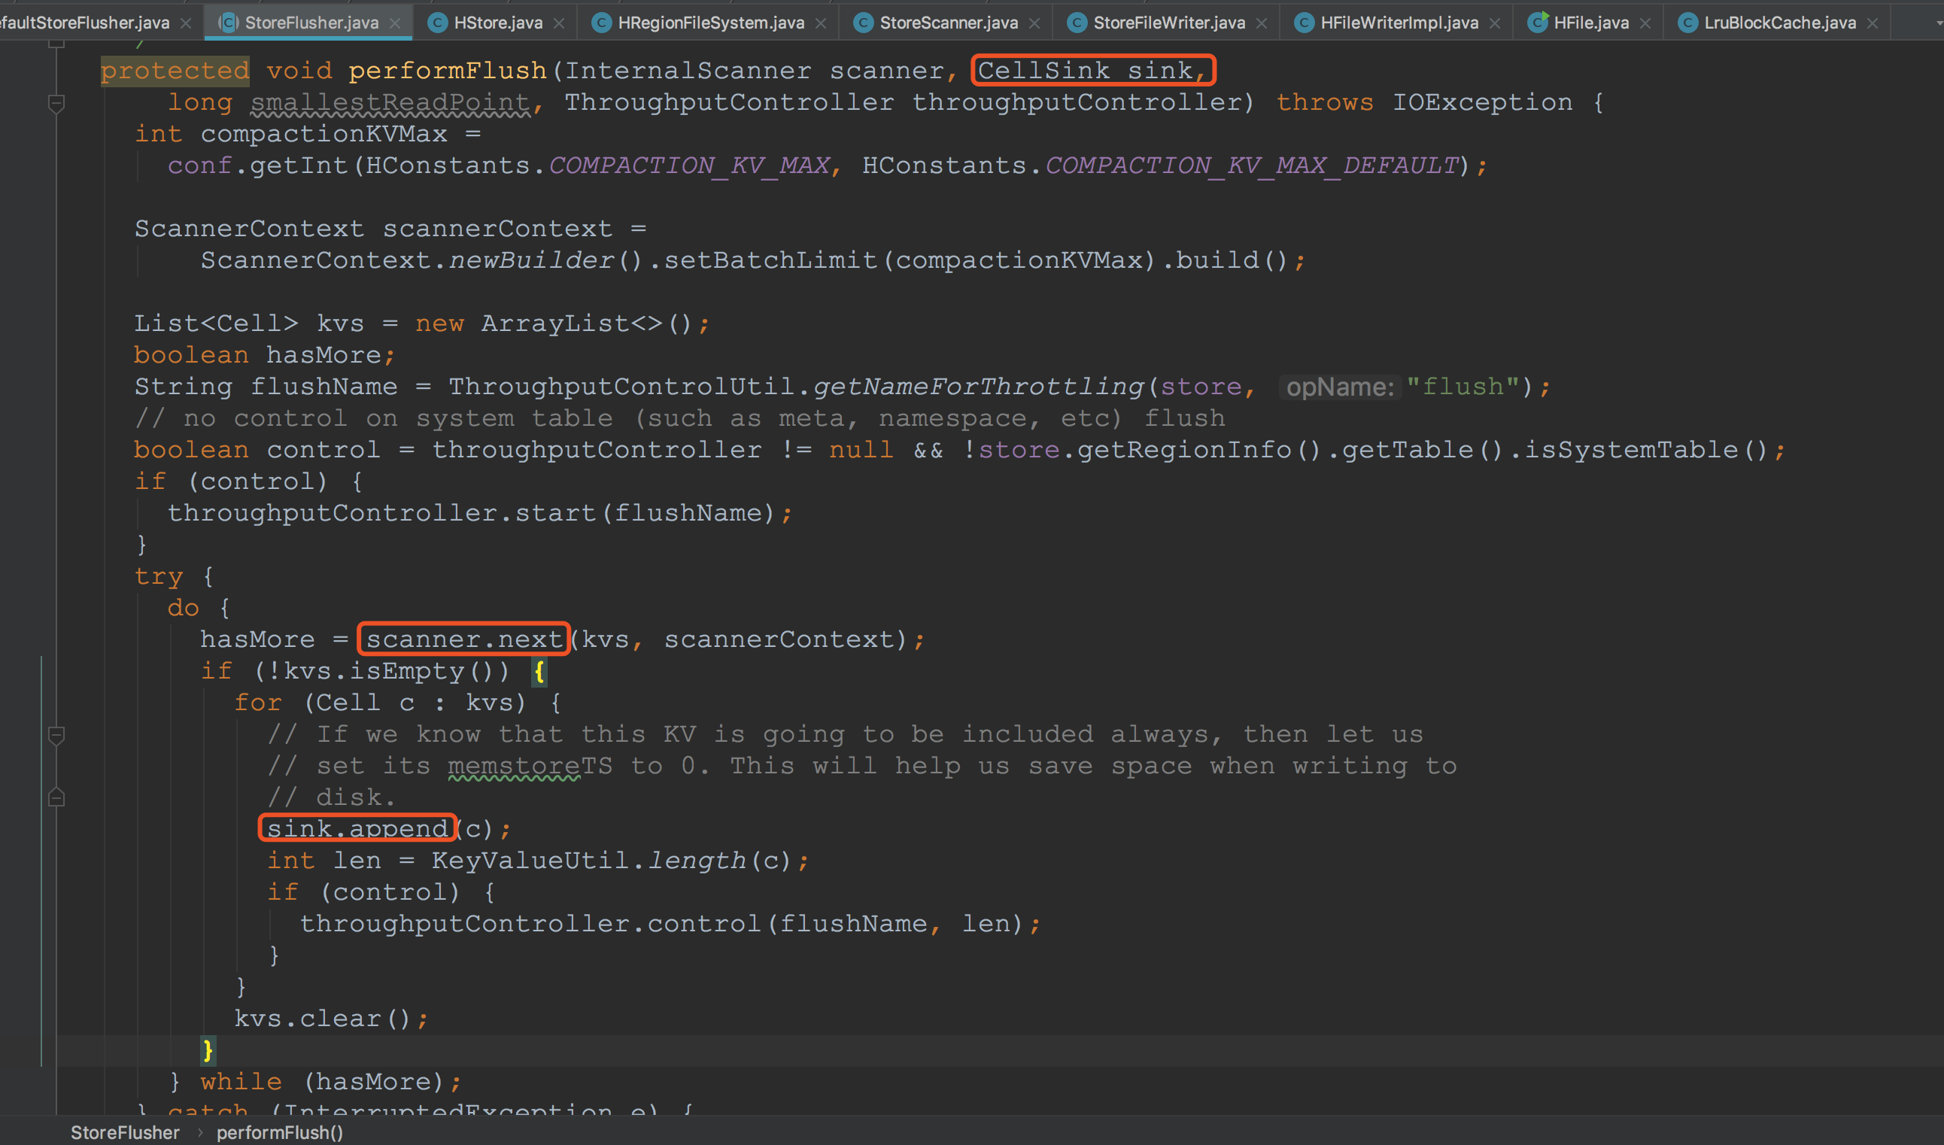
Task: Click the class icon on HFile.java tab
Action: 1538,23
